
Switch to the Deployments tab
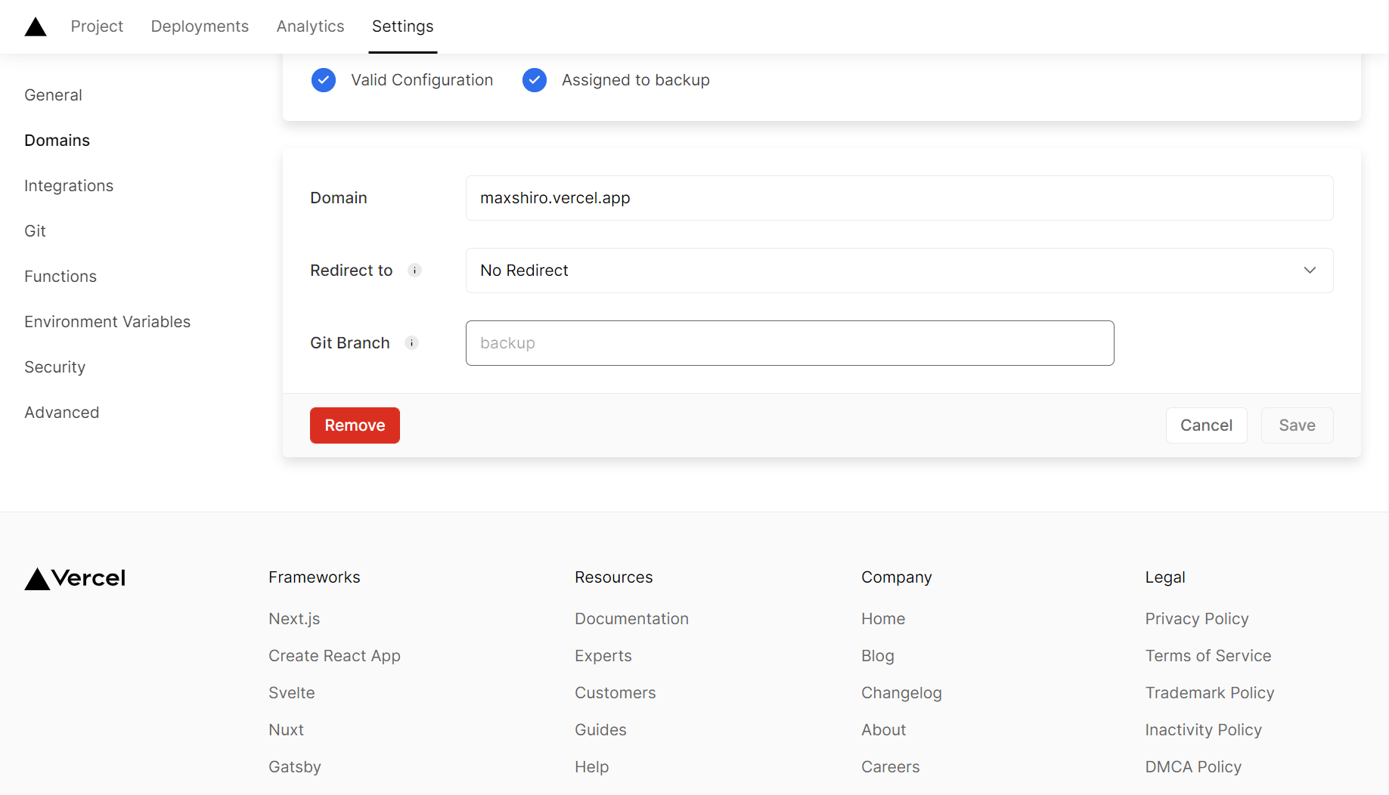click(x=200, y=26)
